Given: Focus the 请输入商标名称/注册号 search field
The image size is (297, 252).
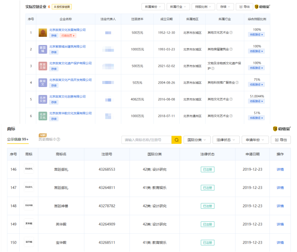Looking at the screenshot, I should pyautogui.click(x=147, y=140).
